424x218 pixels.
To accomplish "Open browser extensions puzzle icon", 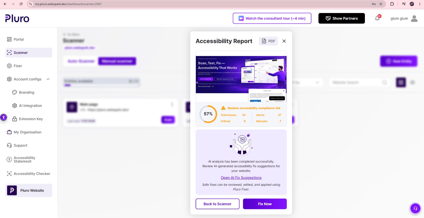I will point(392,4).
